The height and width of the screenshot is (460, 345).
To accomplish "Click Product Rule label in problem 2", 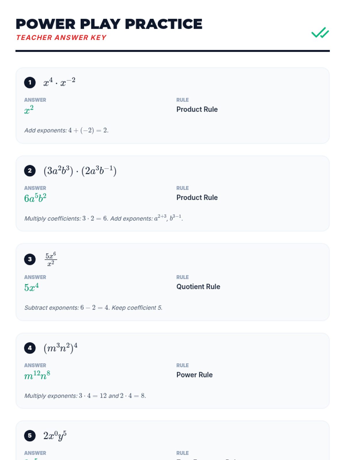I will click(x=197, y=198).
